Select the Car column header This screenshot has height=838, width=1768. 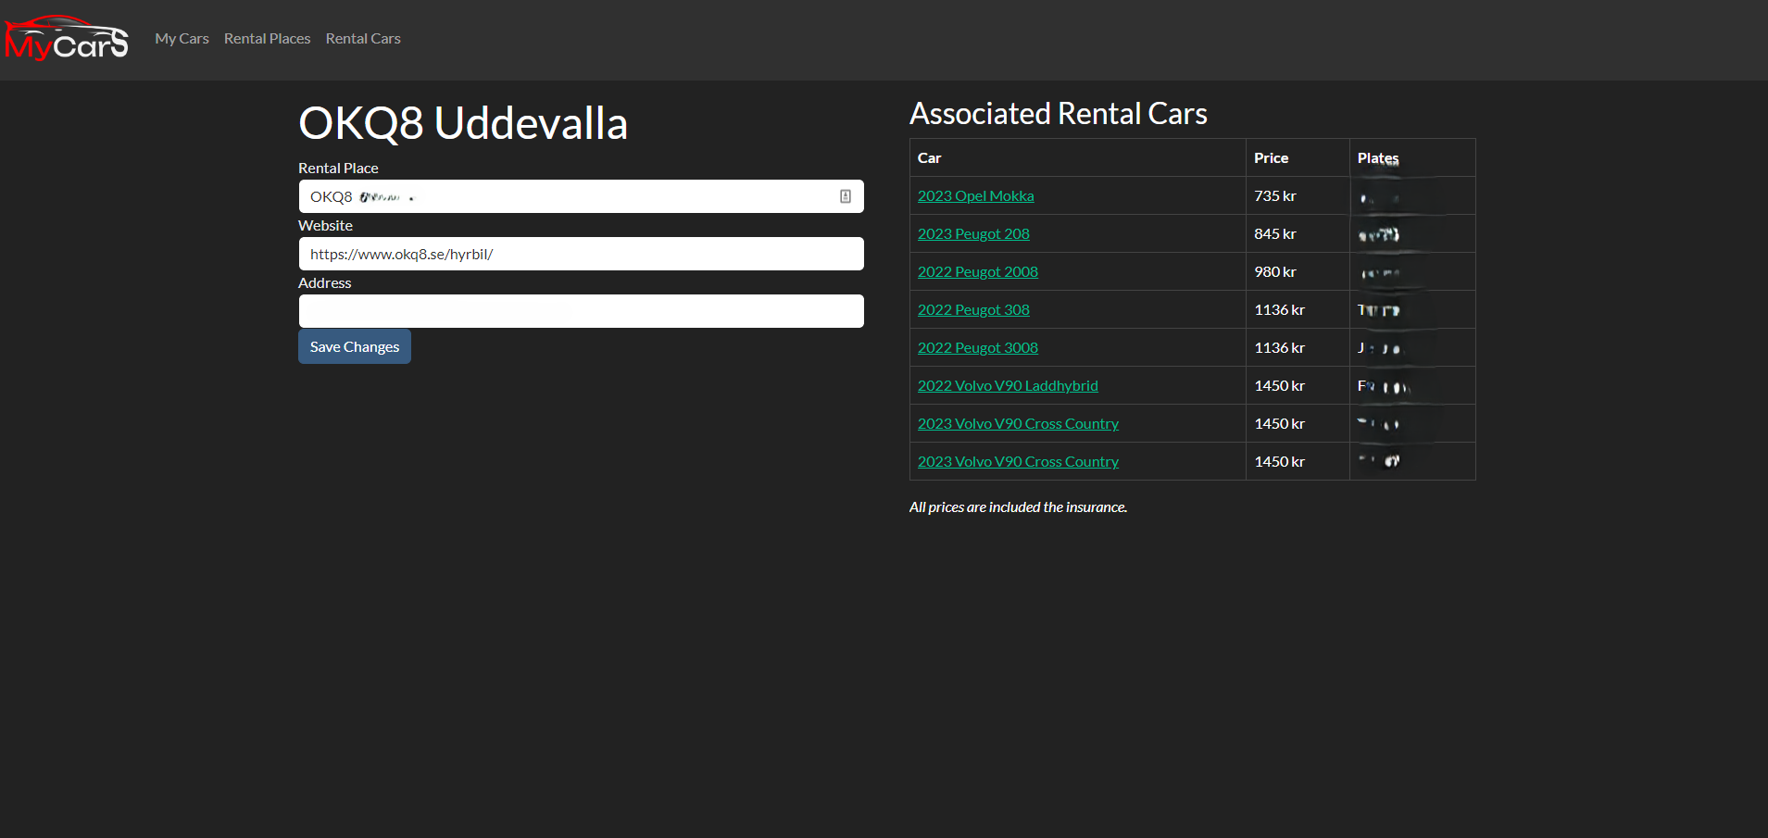[1078, 158]
